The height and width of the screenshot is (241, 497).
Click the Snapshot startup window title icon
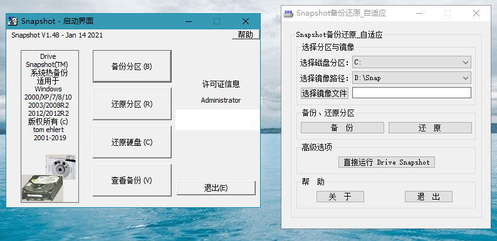point(13,21)
